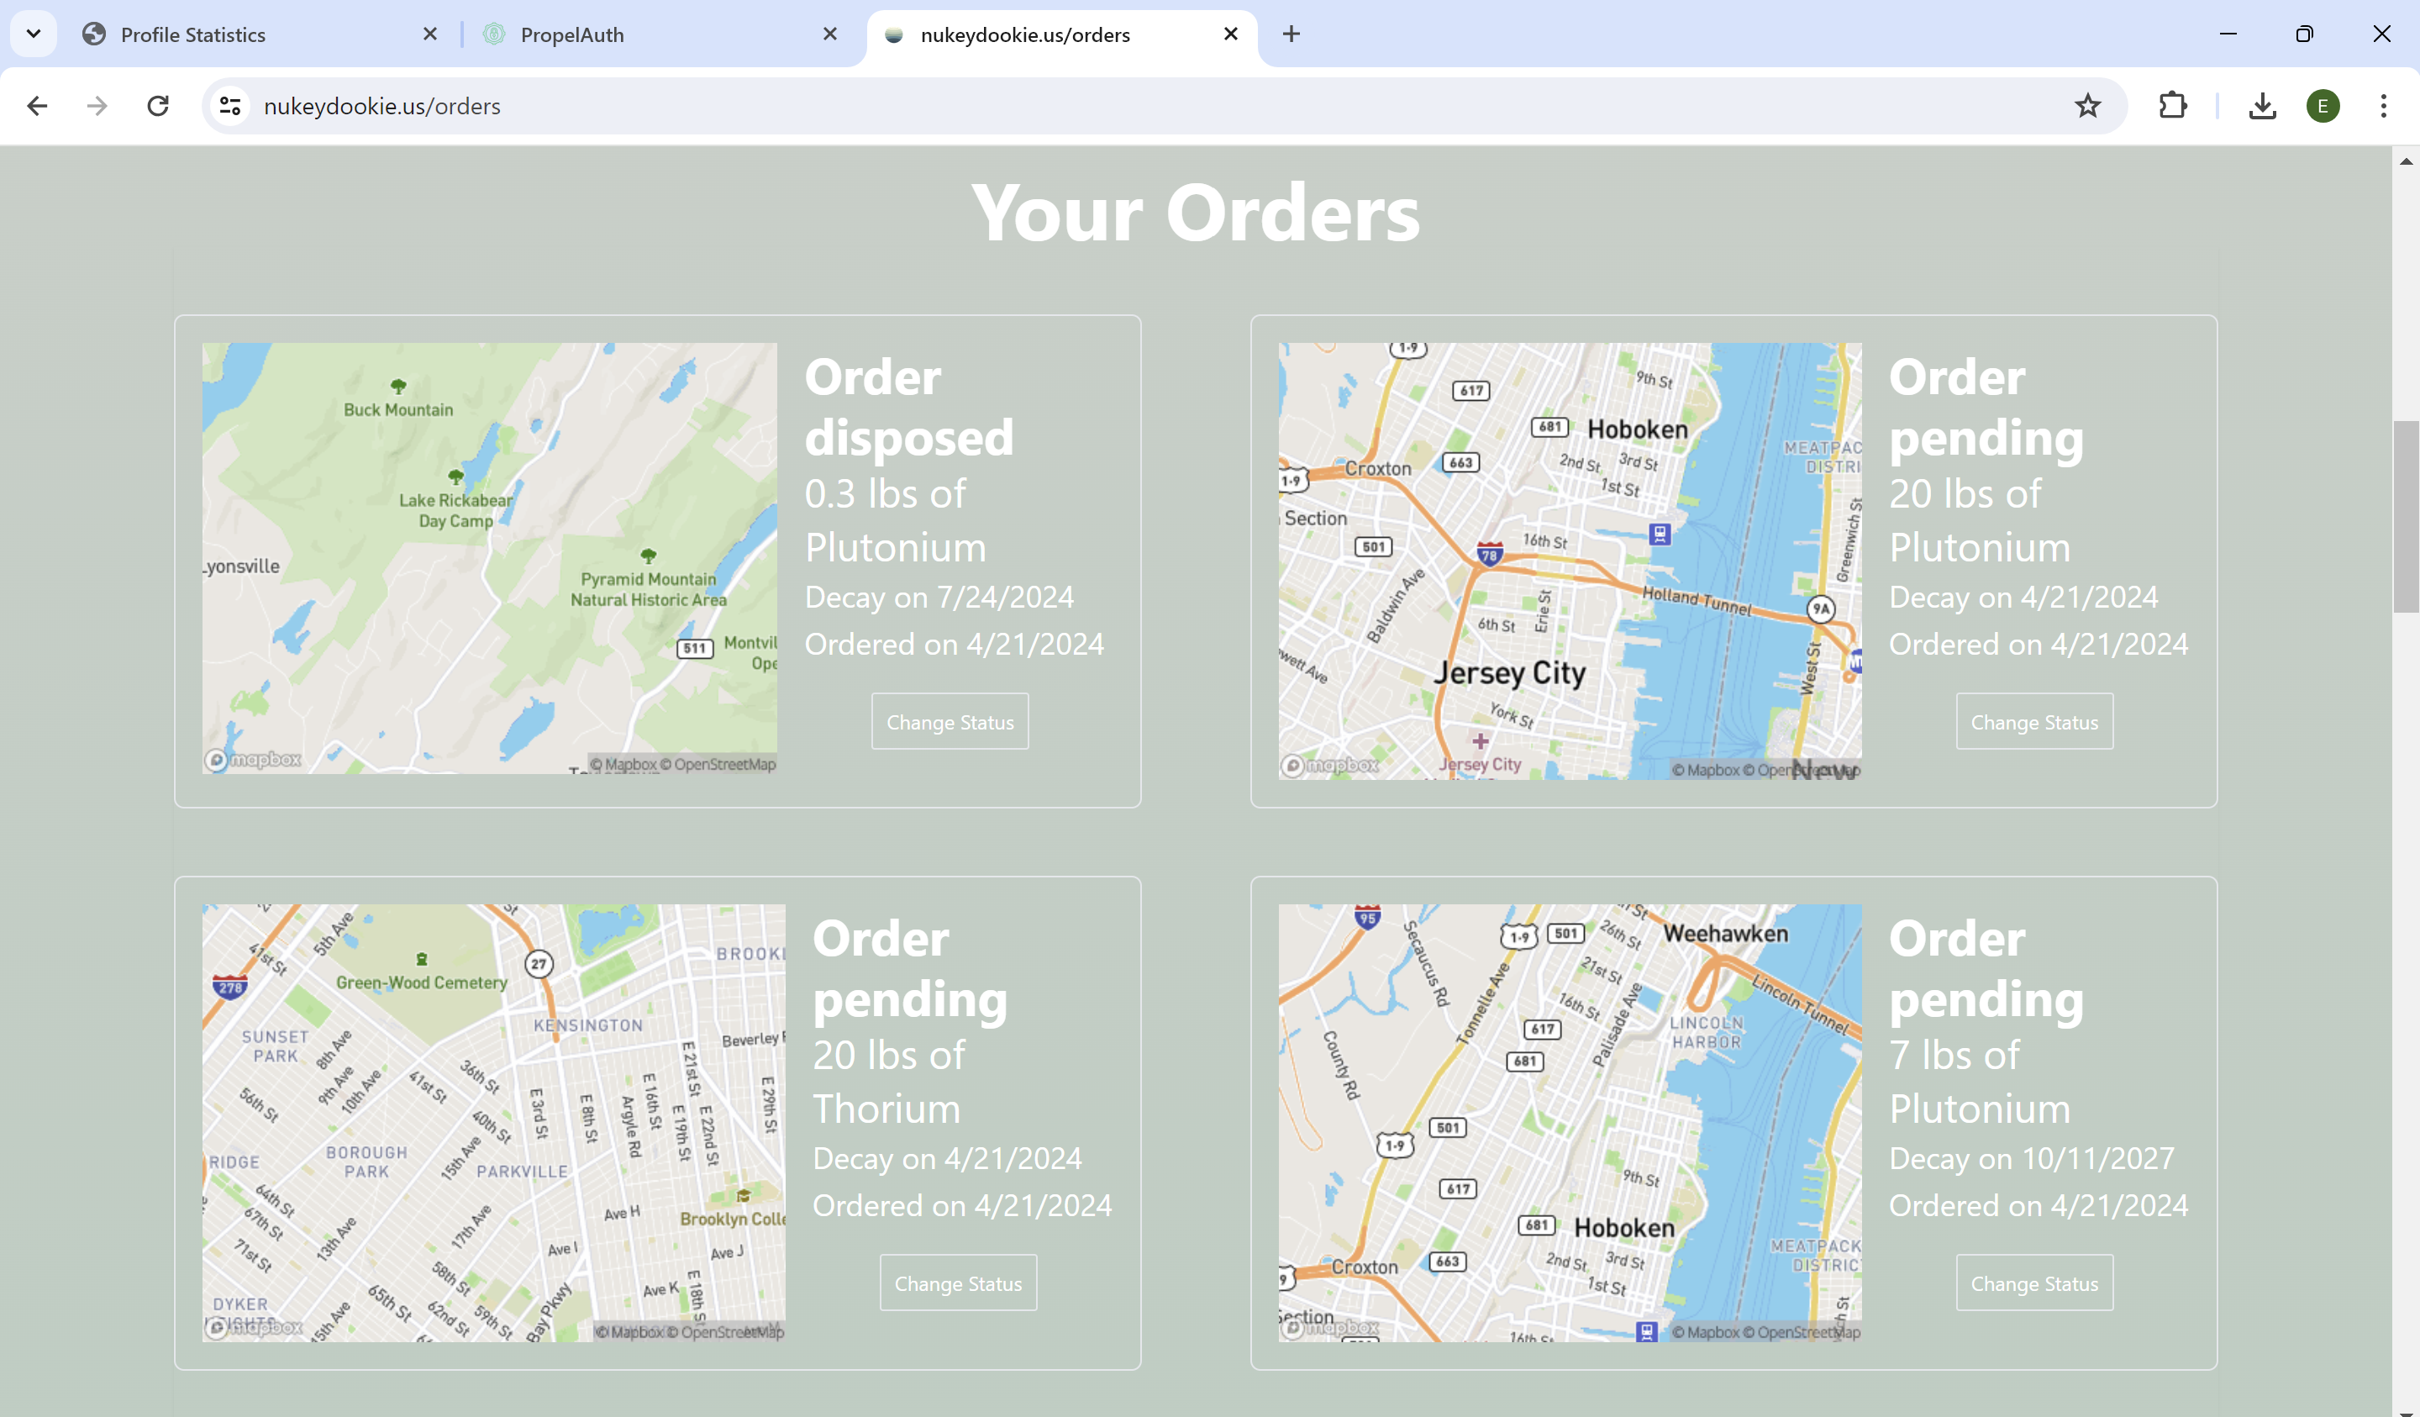Change Status of disposed Plutonium order
Image resolution: width=2420 pixels, height=1417 pixels.
(x=949, y=721)
